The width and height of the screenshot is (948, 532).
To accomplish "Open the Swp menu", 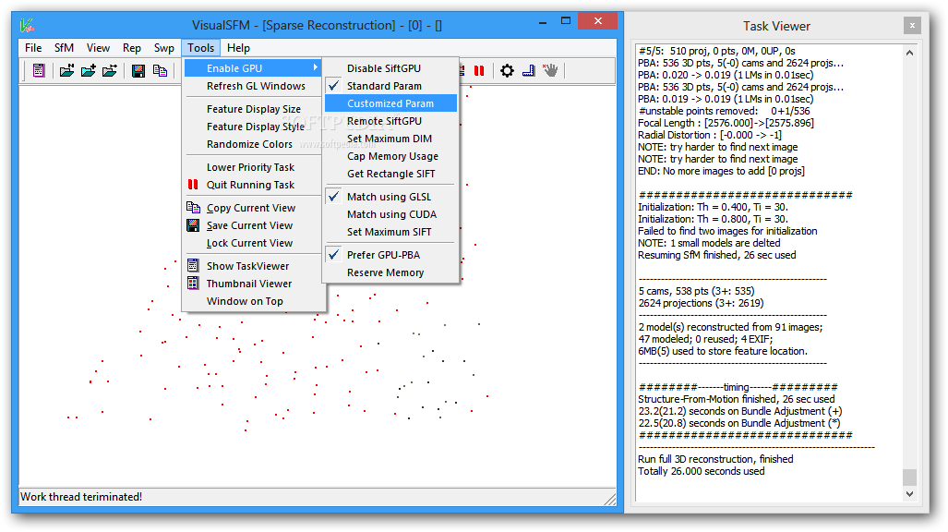I will click(x=163, y=48).
